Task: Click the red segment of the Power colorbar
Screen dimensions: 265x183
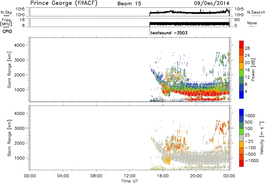Action: (x=241, y=44)
